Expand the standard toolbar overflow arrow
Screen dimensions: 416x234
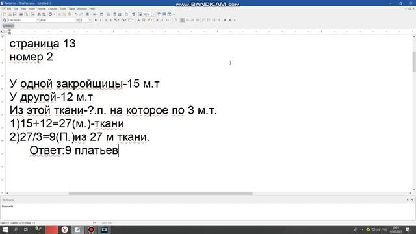point(174,14)
